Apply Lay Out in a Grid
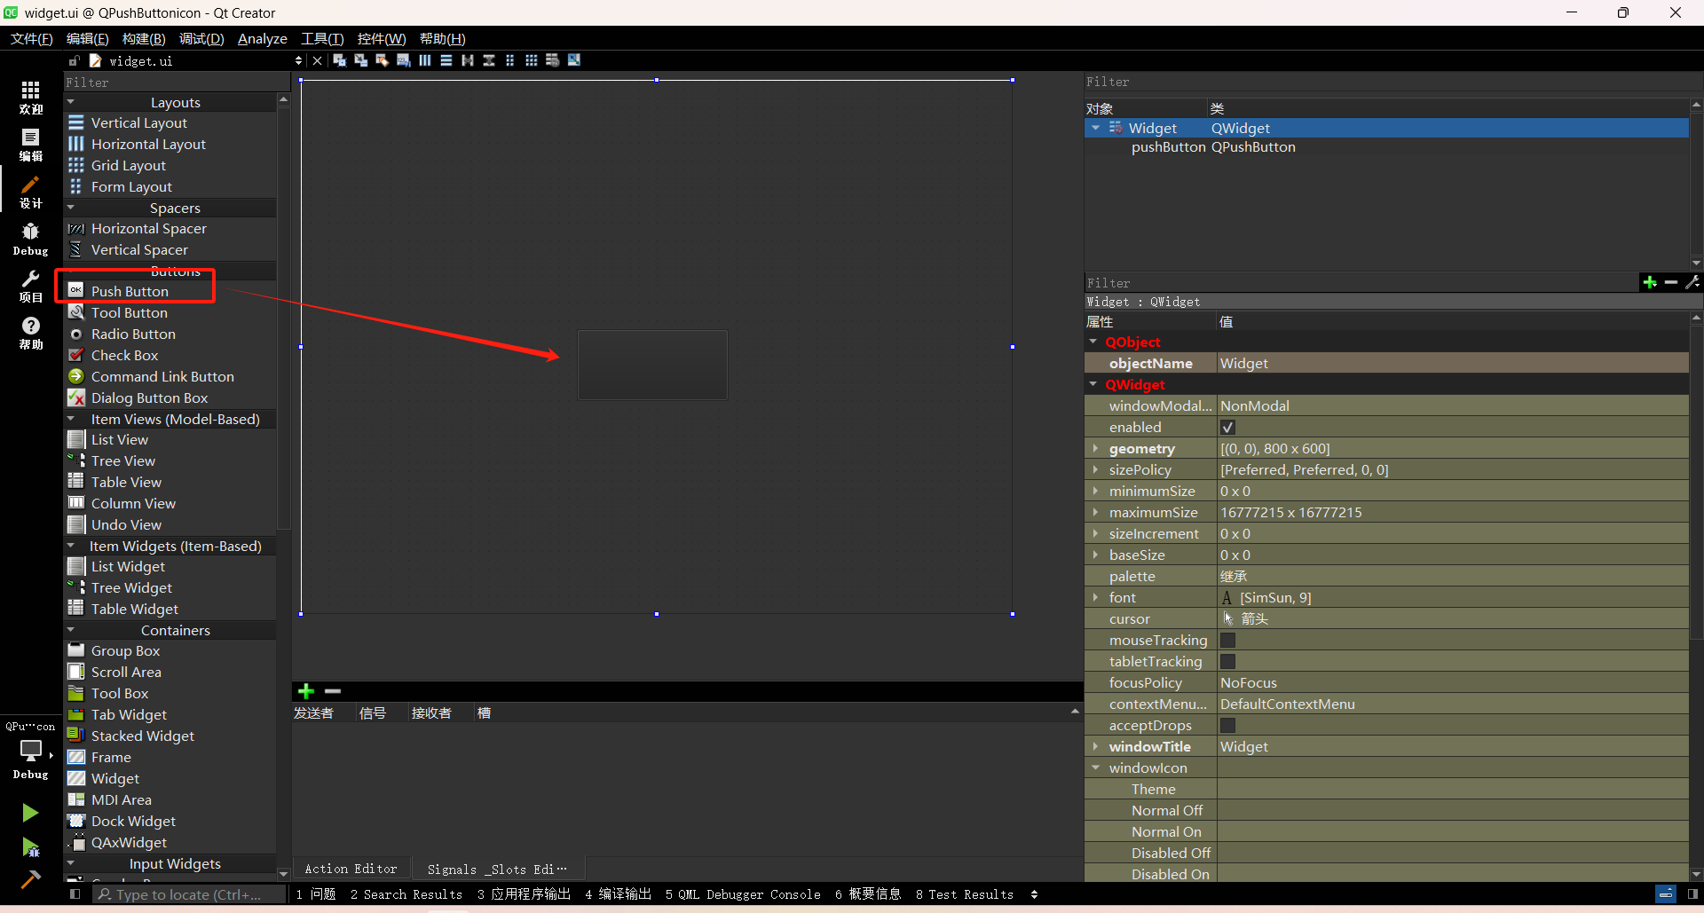The height and width of the screenshot is (913, 1704). tap(532, 60)
